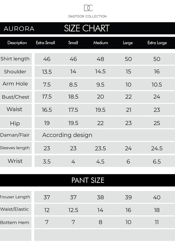This screenshot has width=175, height=246.
Task: Click the Bottem Hem row label
Action: 15,223
